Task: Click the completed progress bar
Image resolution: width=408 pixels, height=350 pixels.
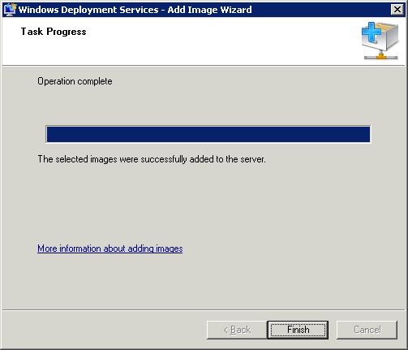Action: point(208,134)
